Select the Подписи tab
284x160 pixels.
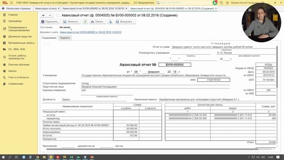coord(65,38)
